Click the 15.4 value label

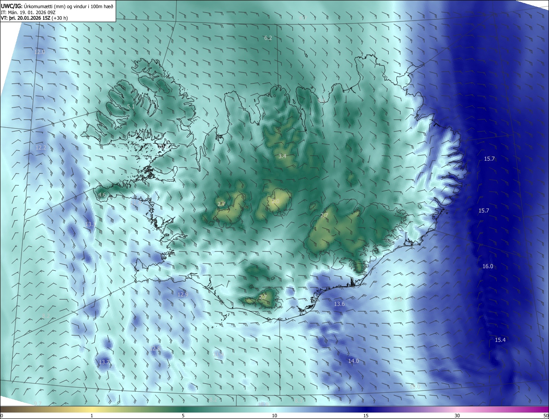pyautogui.click(x=500, y=340)
